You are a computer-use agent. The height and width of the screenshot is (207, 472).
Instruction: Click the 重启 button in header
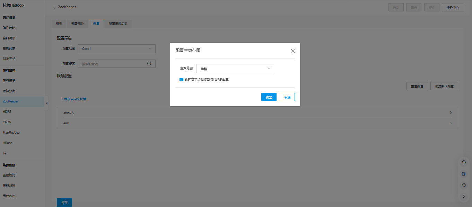[414, 7]
